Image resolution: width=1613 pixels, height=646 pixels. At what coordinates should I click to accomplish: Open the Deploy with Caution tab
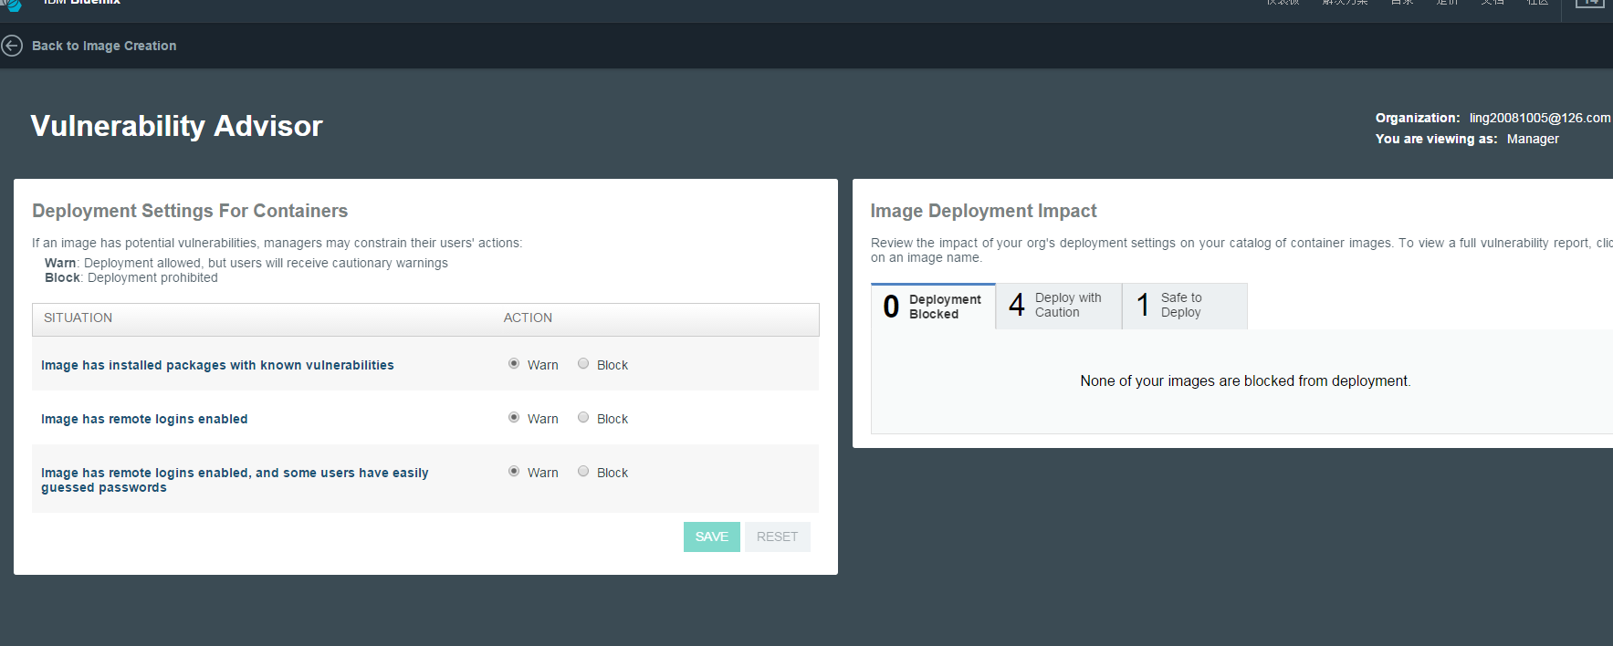[1058, 306]
